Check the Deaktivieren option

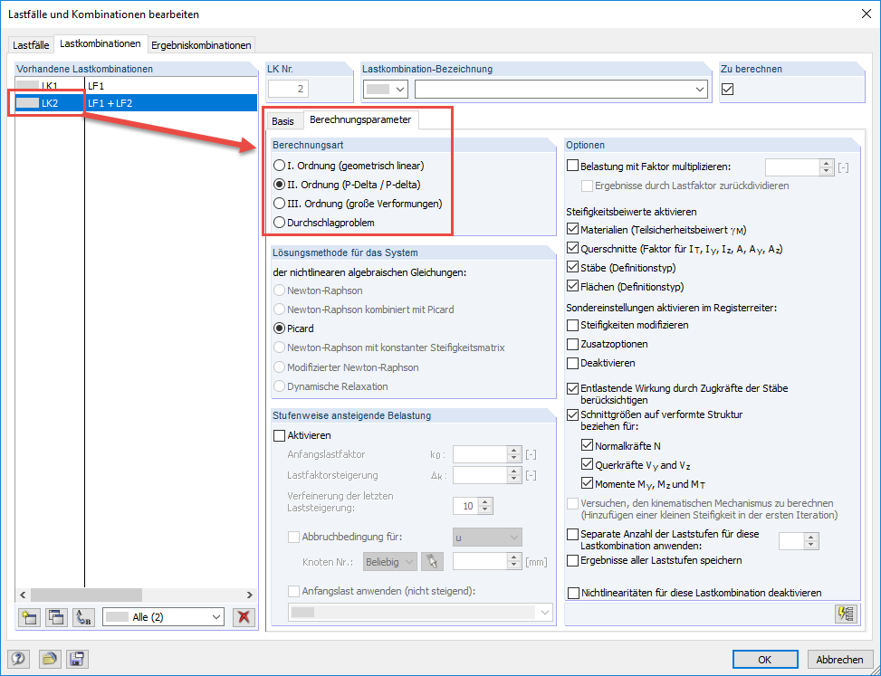(x=572, y=363)
